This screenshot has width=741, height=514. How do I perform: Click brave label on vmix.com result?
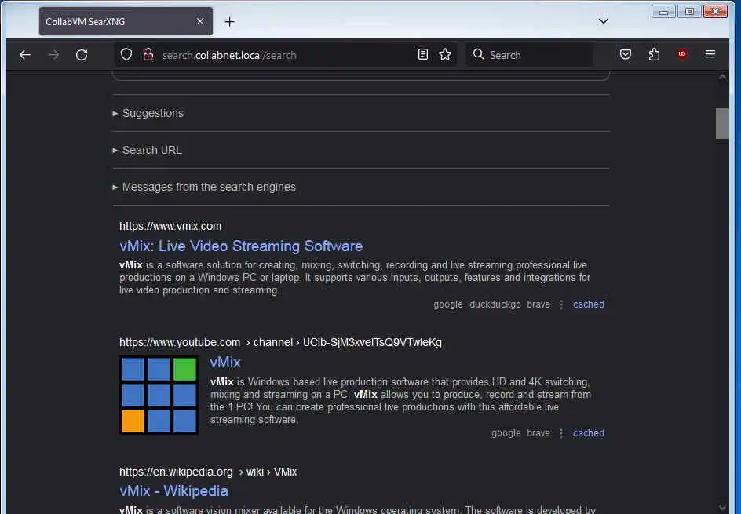click(538, 304)
